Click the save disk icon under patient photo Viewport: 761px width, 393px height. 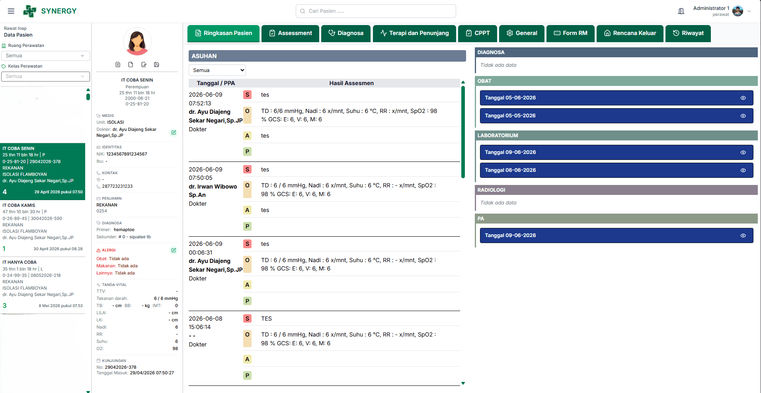(156, 64)
